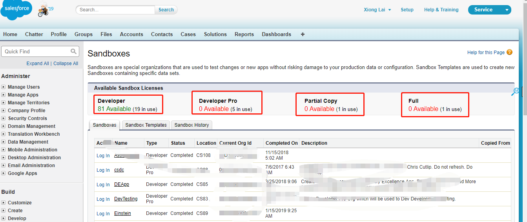Screen dimensions: 527x222
Task: Open the Dashboards tab
Action: coord(277,34)
